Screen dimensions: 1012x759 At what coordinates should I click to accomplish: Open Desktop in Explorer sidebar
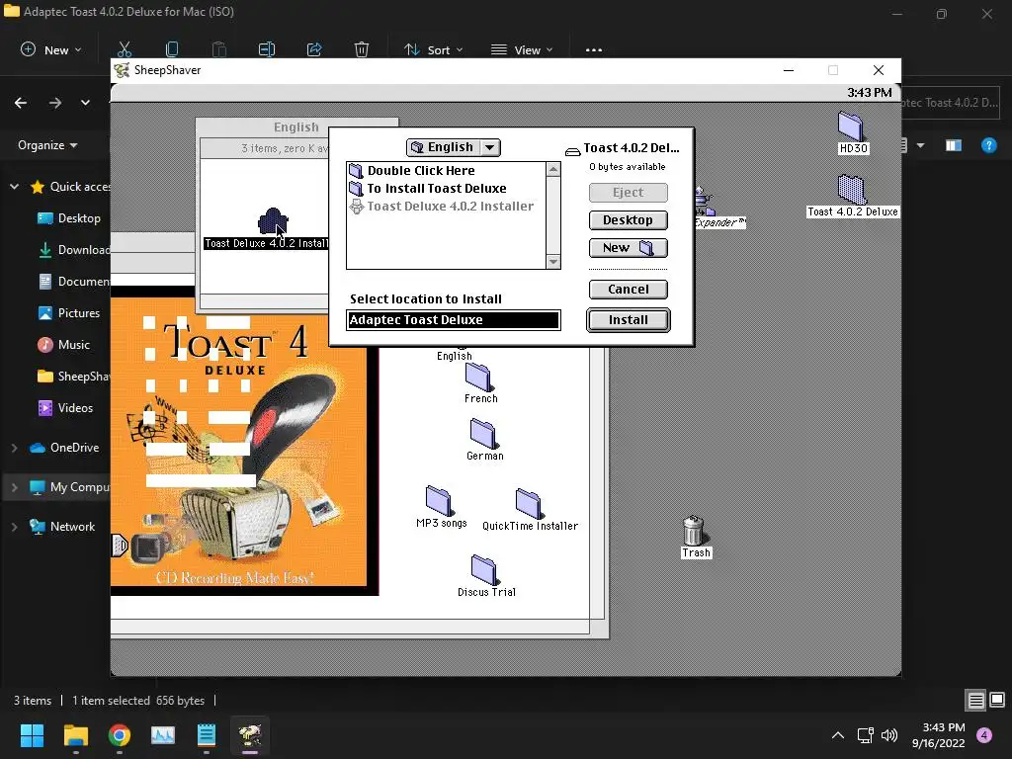click(69, 218)
